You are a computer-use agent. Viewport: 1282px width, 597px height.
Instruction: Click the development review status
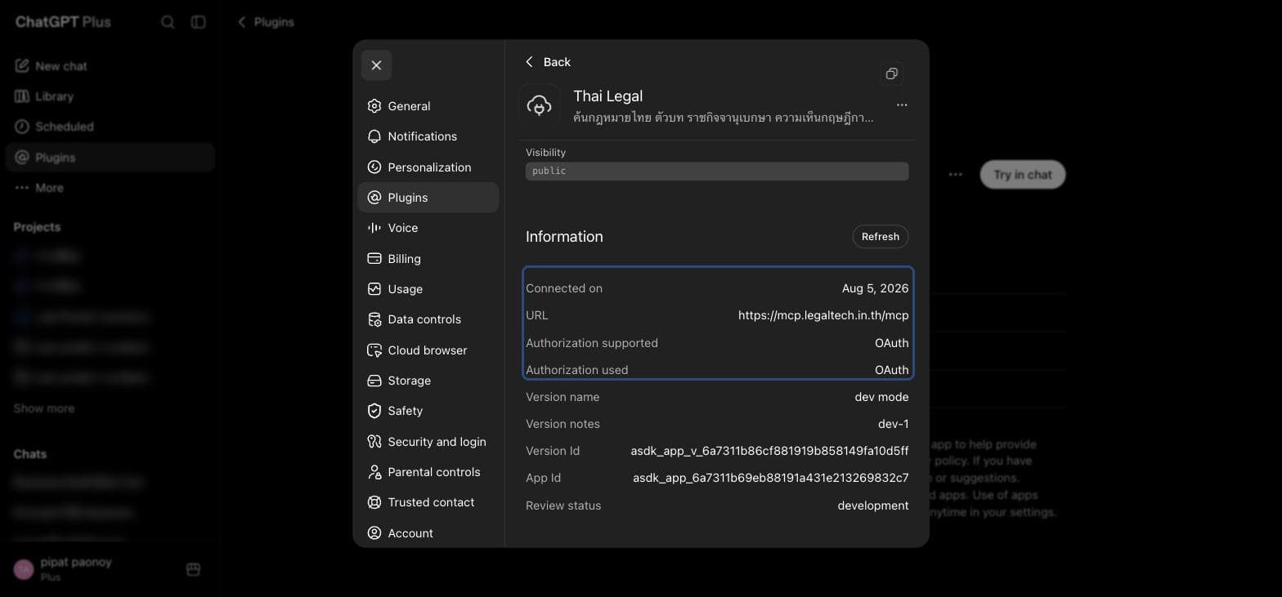tap(873, 506)
